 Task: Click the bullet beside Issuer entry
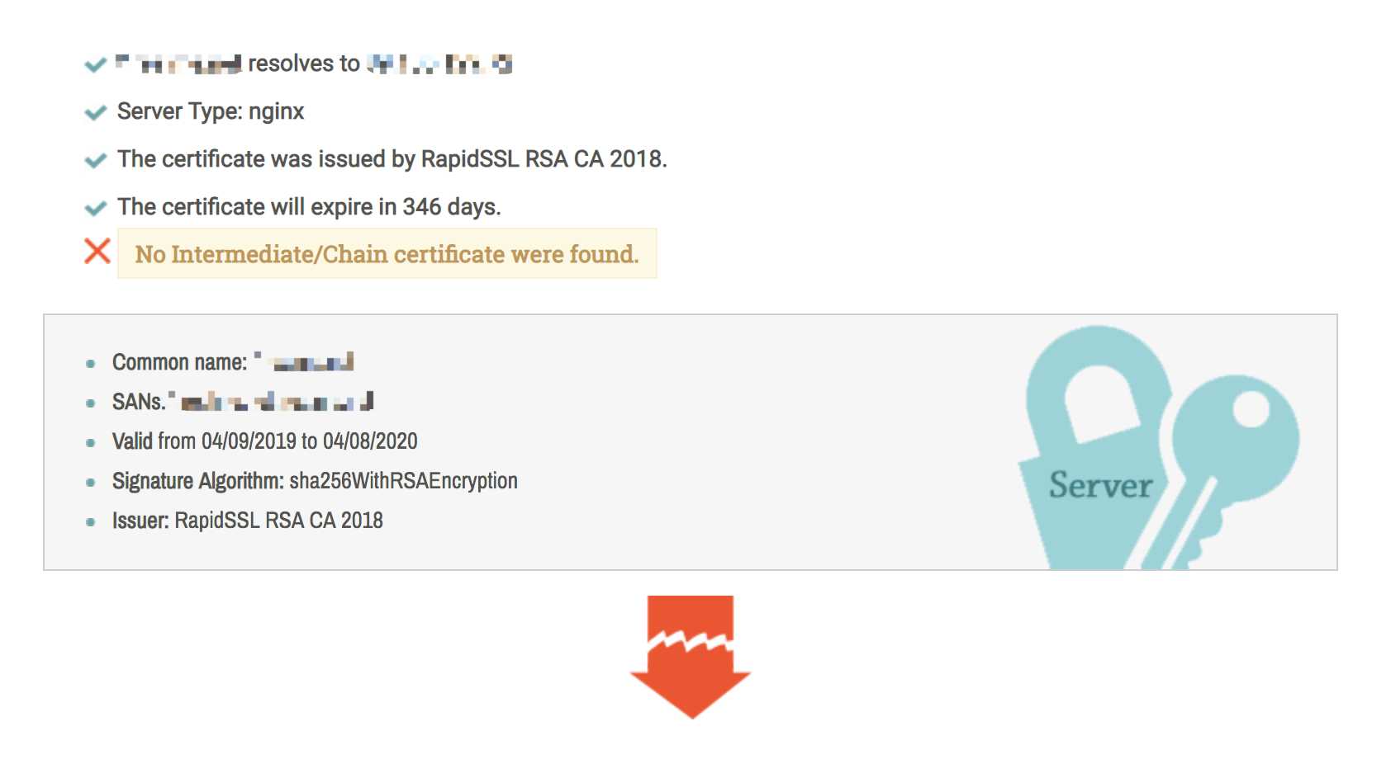pos(91,521)
